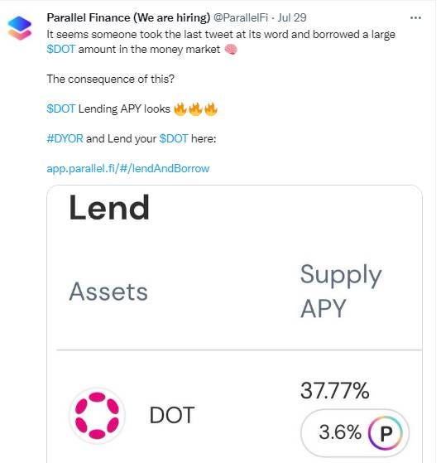Click the pink DOT token logo
This screenshot has width=441, height=463.
click(97, 415)
